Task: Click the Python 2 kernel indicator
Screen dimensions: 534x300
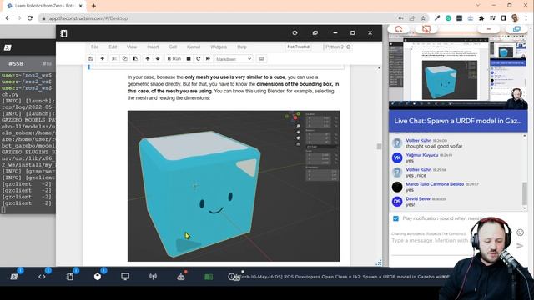Action: pos(338,47)
